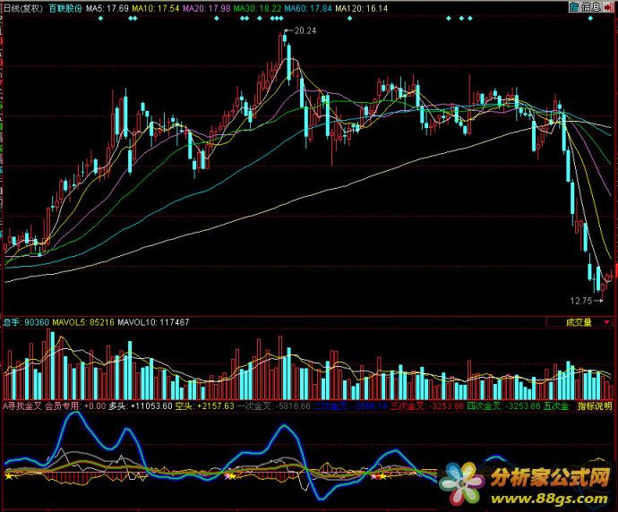The width and height of the screenshot is (618, 512).
Task: Click the 百联股份 stock name
Action: [65, 8]
